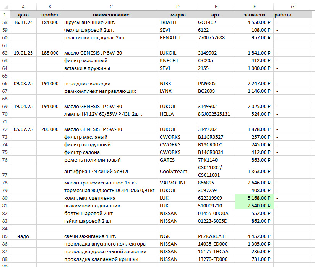
Task: Select cell 'прокладка клапанной крышки'
Action: [x=111, y=259]
